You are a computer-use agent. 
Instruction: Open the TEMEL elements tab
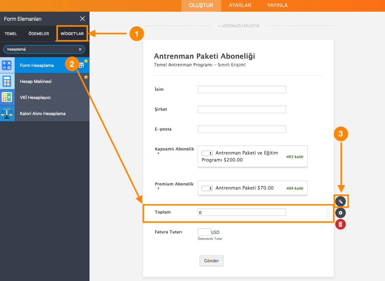(x=11, y=34)
